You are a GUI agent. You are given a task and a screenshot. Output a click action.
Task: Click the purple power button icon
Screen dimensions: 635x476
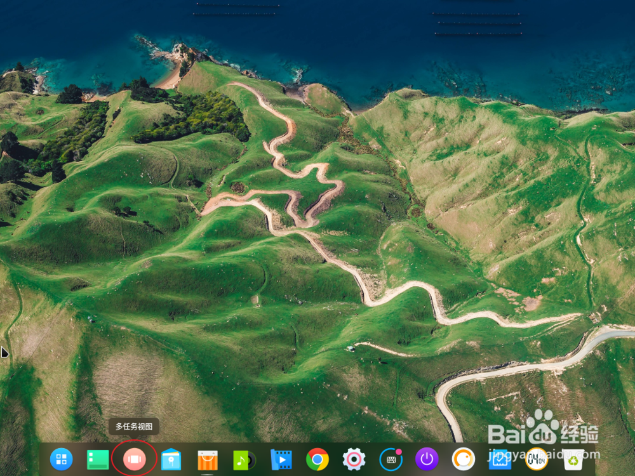tap(427, 459)
